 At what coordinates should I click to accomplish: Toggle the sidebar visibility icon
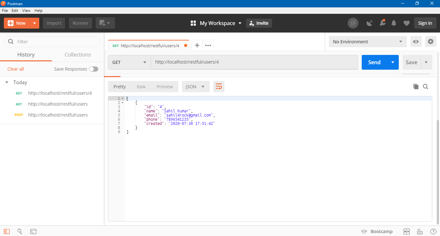coord(6,231)
